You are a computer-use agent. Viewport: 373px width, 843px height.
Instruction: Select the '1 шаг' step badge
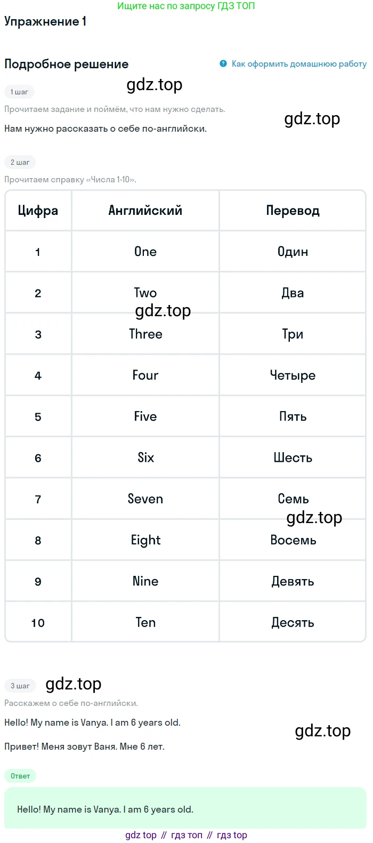tap(19, 92)
